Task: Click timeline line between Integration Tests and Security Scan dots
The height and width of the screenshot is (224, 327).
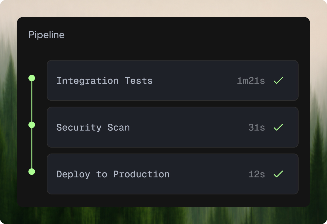Action: click(x=32, y=101)
